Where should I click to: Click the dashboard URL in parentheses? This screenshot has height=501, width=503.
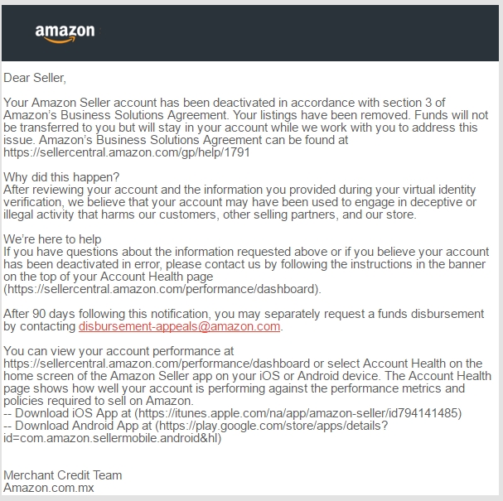162,289
